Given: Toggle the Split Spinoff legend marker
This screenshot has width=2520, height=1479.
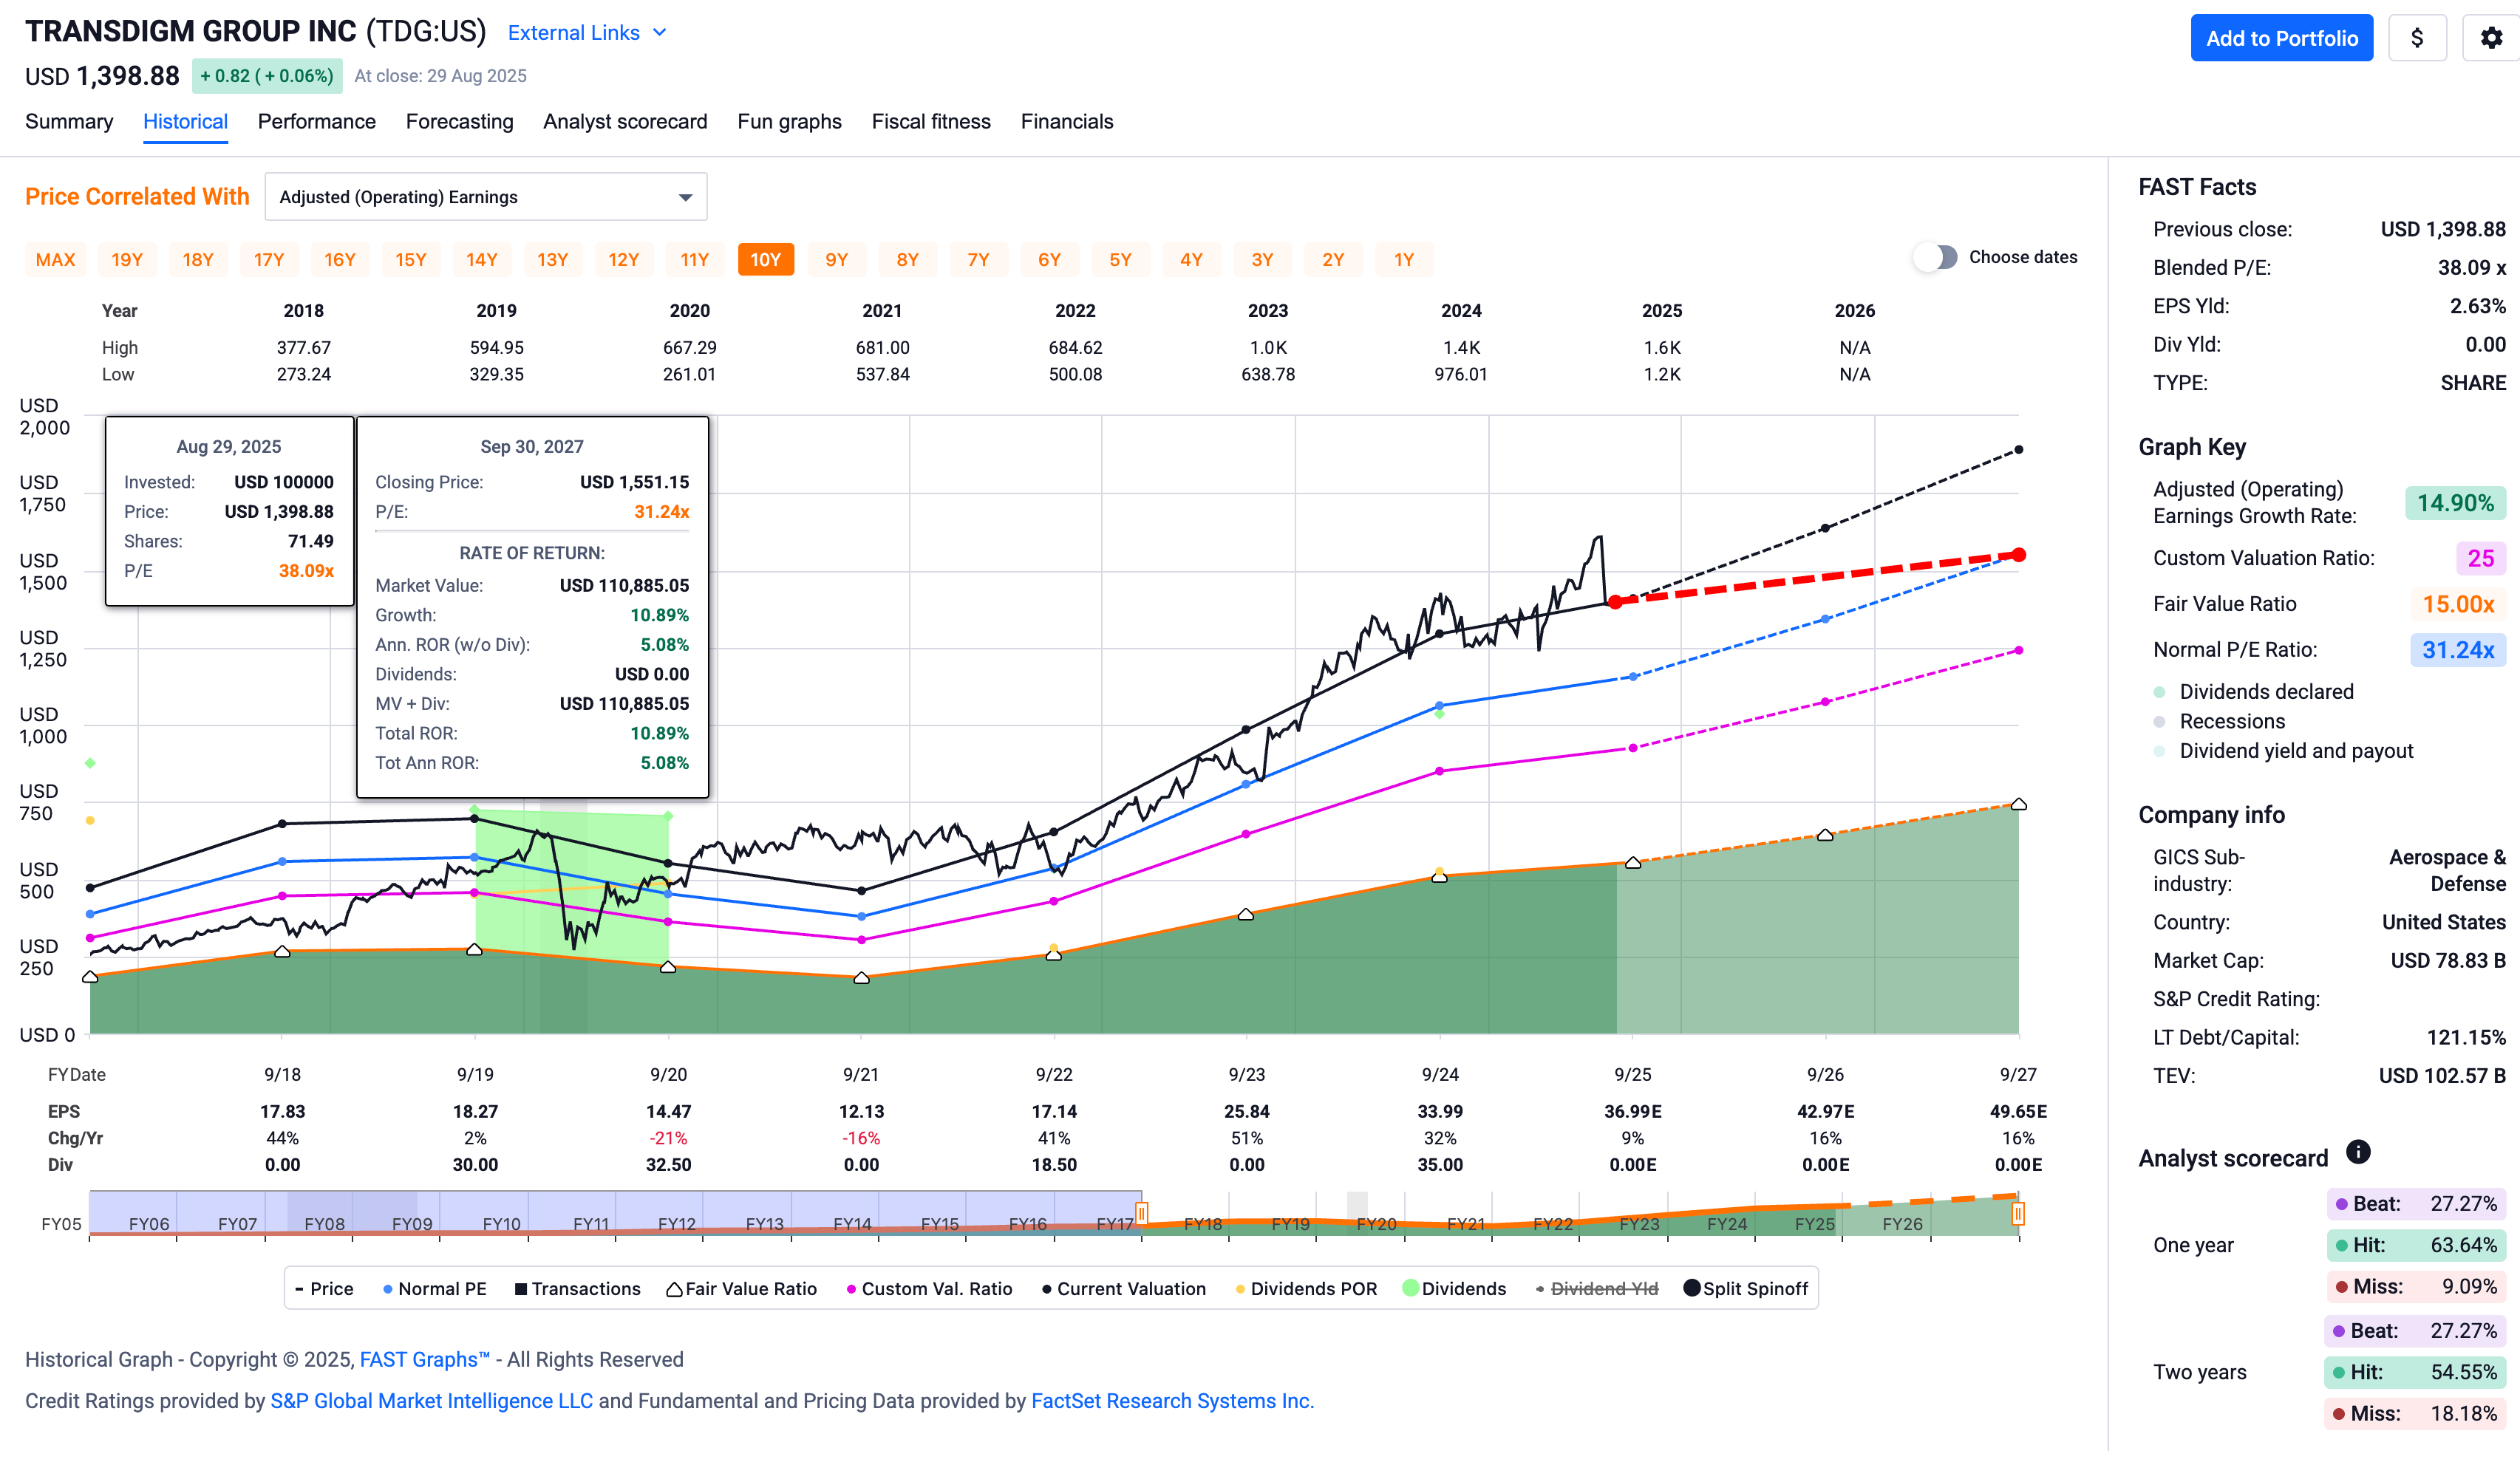Looking at the screenshot, I should click(1691, 1288).
